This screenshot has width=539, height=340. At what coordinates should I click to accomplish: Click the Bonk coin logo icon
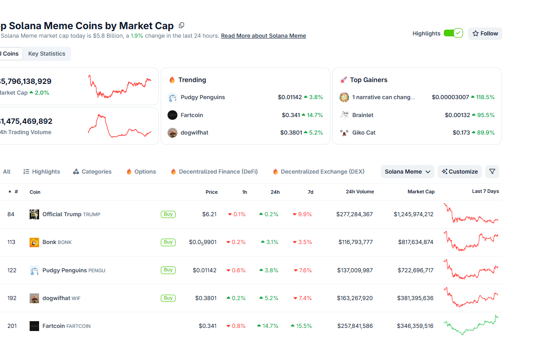[x=34, y=242]
